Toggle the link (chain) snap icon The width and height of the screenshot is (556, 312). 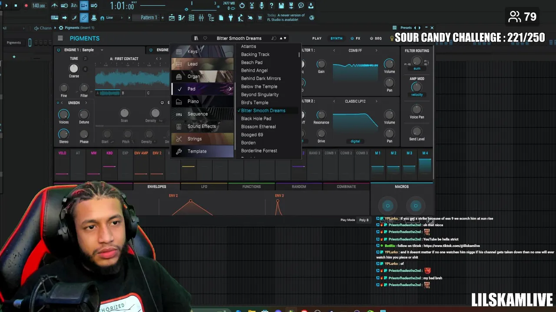[x=84, y=18]
